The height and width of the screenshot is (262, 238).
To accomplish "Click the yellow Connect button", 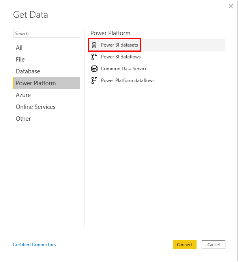I will click(x=184, y=245).
